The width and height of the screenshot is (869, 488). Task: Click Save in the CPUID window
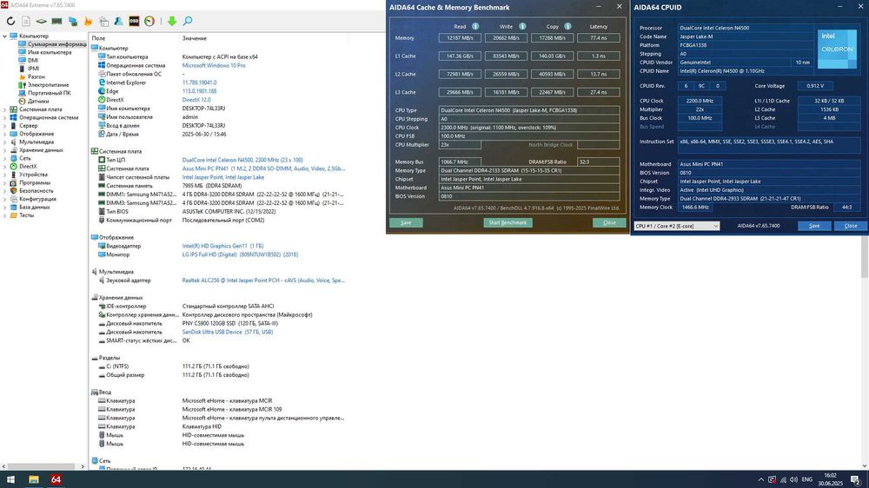(x=814, y=226)
